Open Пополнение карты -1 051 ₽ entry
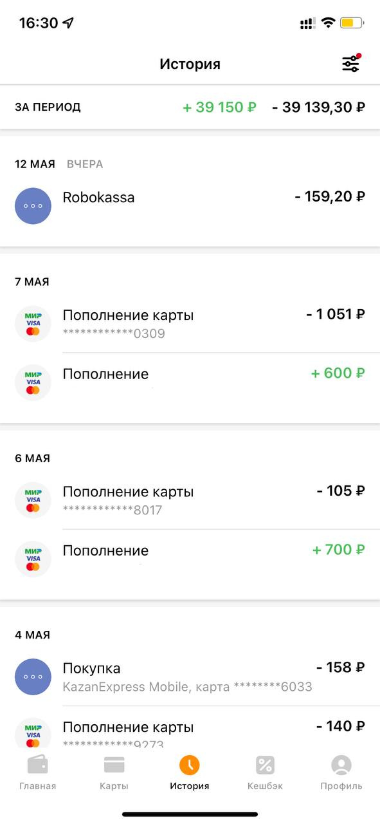The height and width of the screenshot is (824, 380). [190, 324]
